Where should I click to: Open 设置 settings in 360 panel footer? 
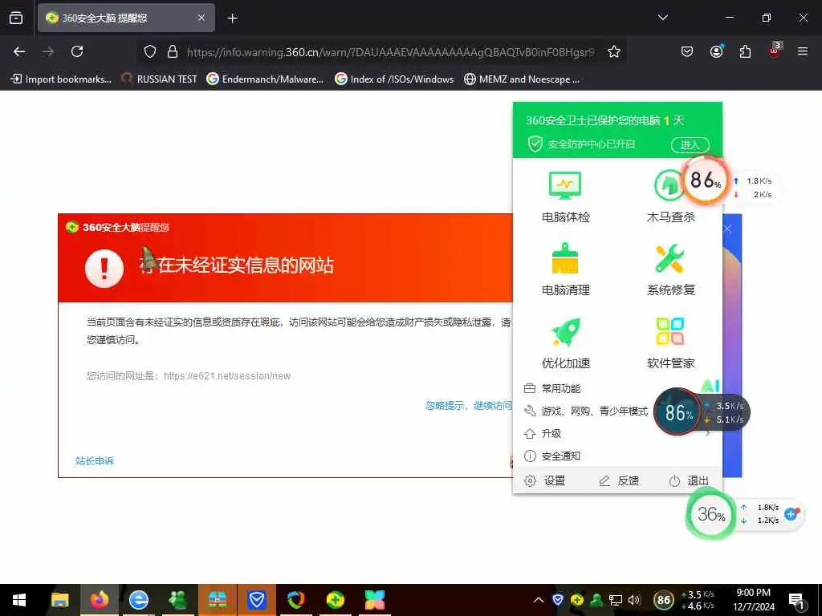coord(545,481)
